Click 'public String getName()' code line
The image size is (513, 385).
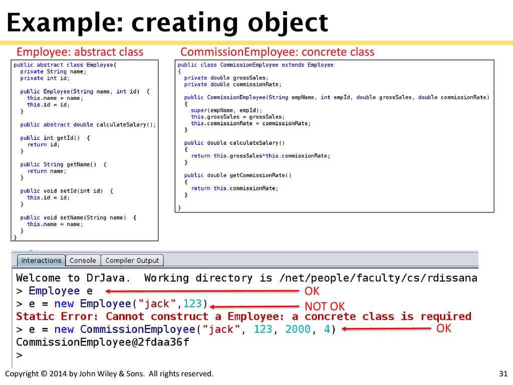[63, 164]
